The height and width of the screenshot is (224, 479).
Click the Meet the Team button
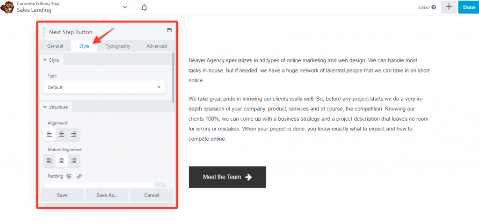(x=227, y=177)
